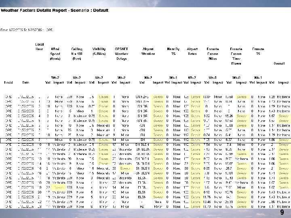Click the 15.26 excess time value in hour 4 row
Viewport: 291px width, 218px height.
229,116
